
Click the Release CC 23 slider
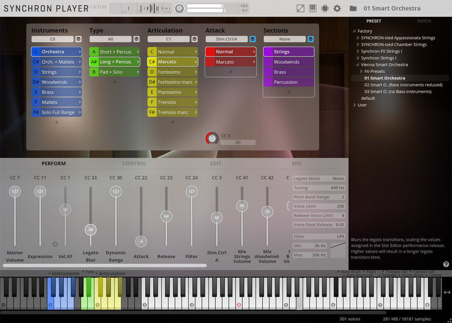[x=166, y=216]
